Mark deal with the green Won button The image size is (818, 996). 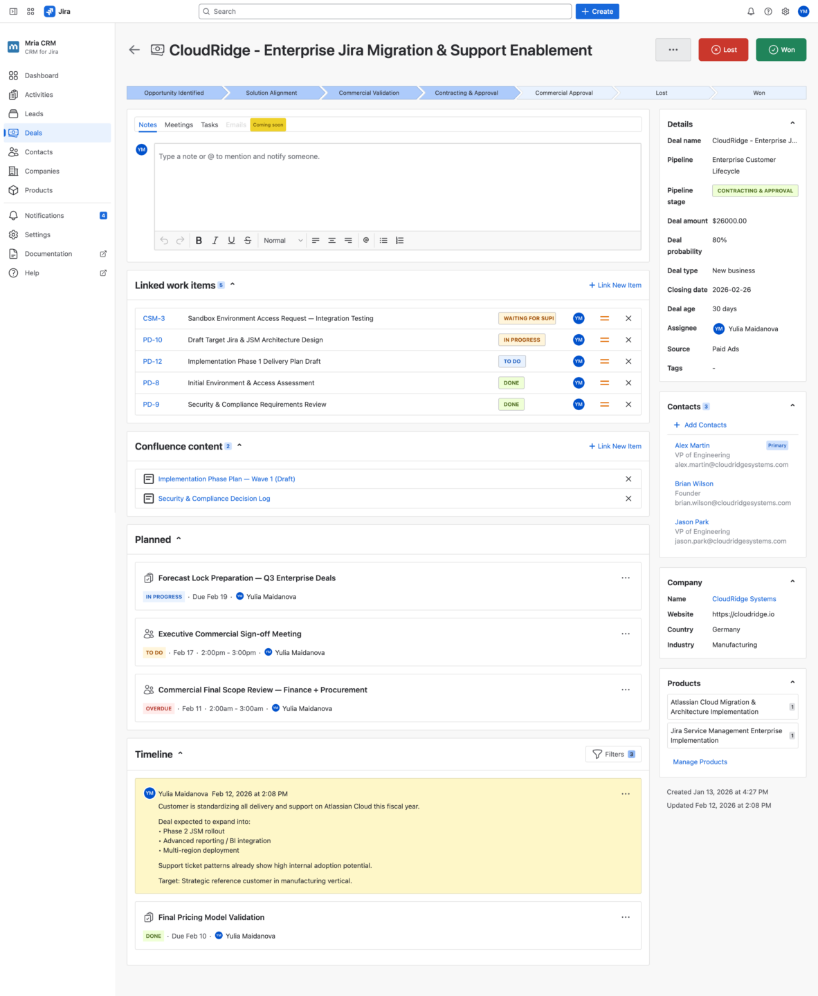[781, 50]
